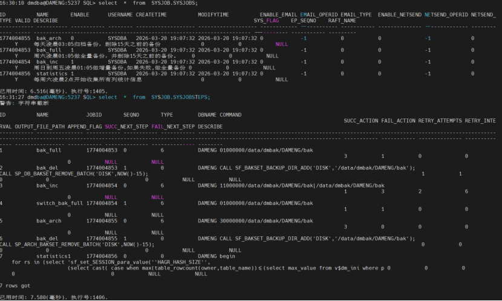Click the COMMAND column header
502x301 pixels.
[230, 115]
